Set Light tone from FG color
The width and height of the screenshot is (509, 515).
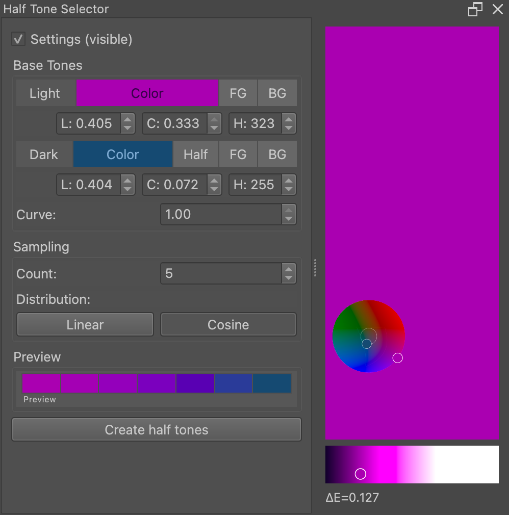click(238, 93)
